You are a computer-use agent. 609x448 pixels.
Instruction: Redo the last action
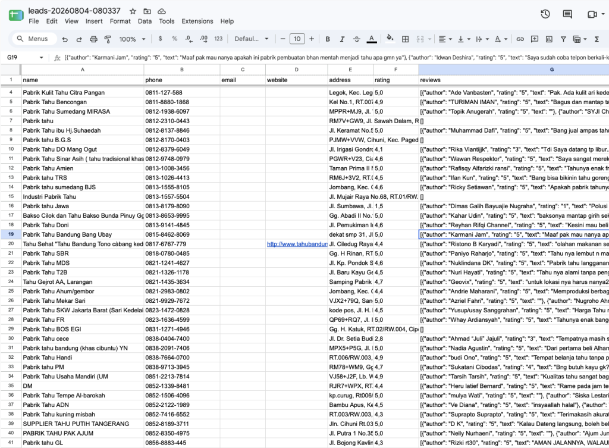(79, 39)
